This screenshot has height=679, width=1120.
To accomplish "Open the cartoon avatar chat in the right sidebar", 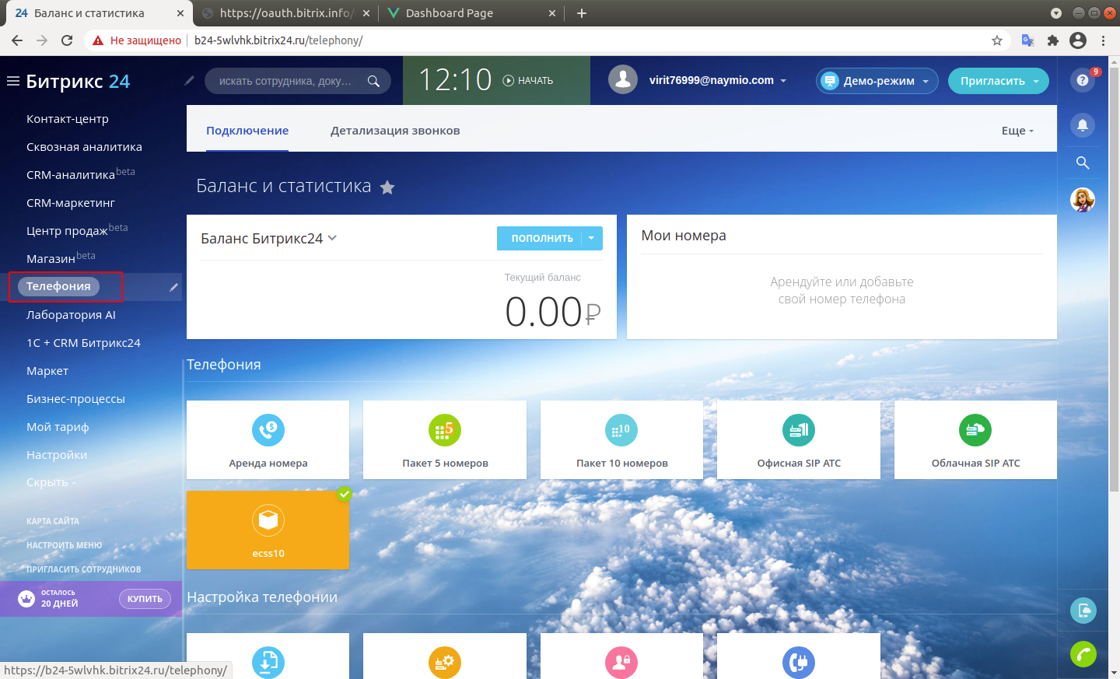I will pyautogui.click(x=1083, y=200).
